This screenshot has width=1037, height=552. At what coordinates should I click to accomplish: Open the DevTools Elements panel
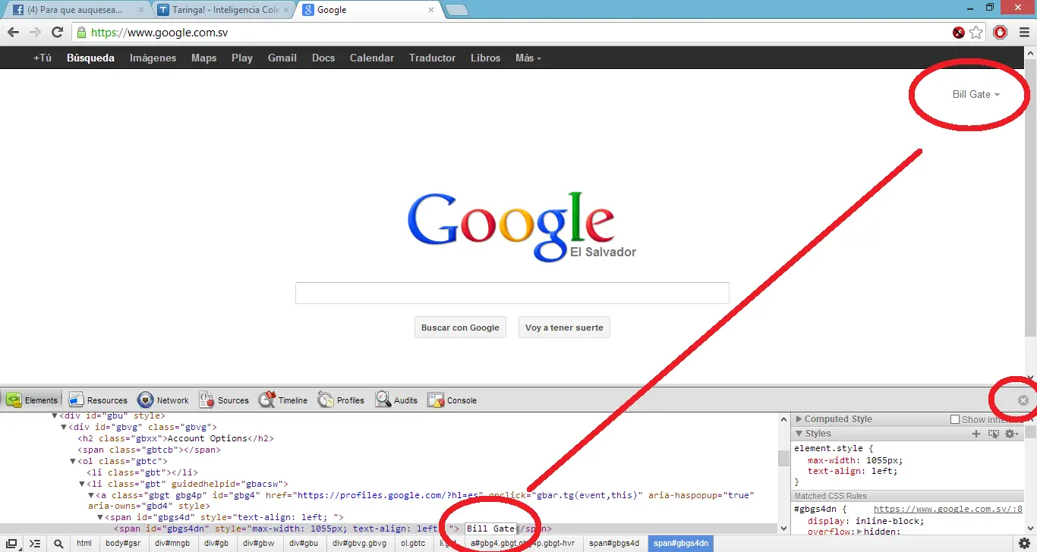(32, 400)
